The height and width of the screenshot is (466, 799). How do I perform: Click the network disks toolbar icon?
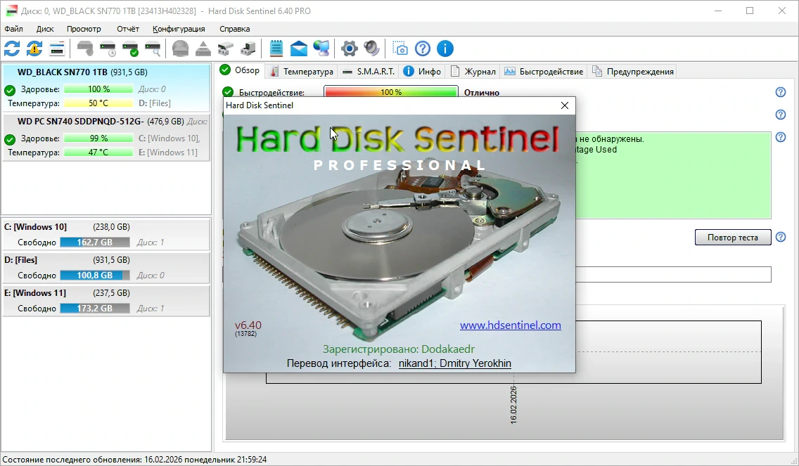pyautogui.click(x=225, y=49)
